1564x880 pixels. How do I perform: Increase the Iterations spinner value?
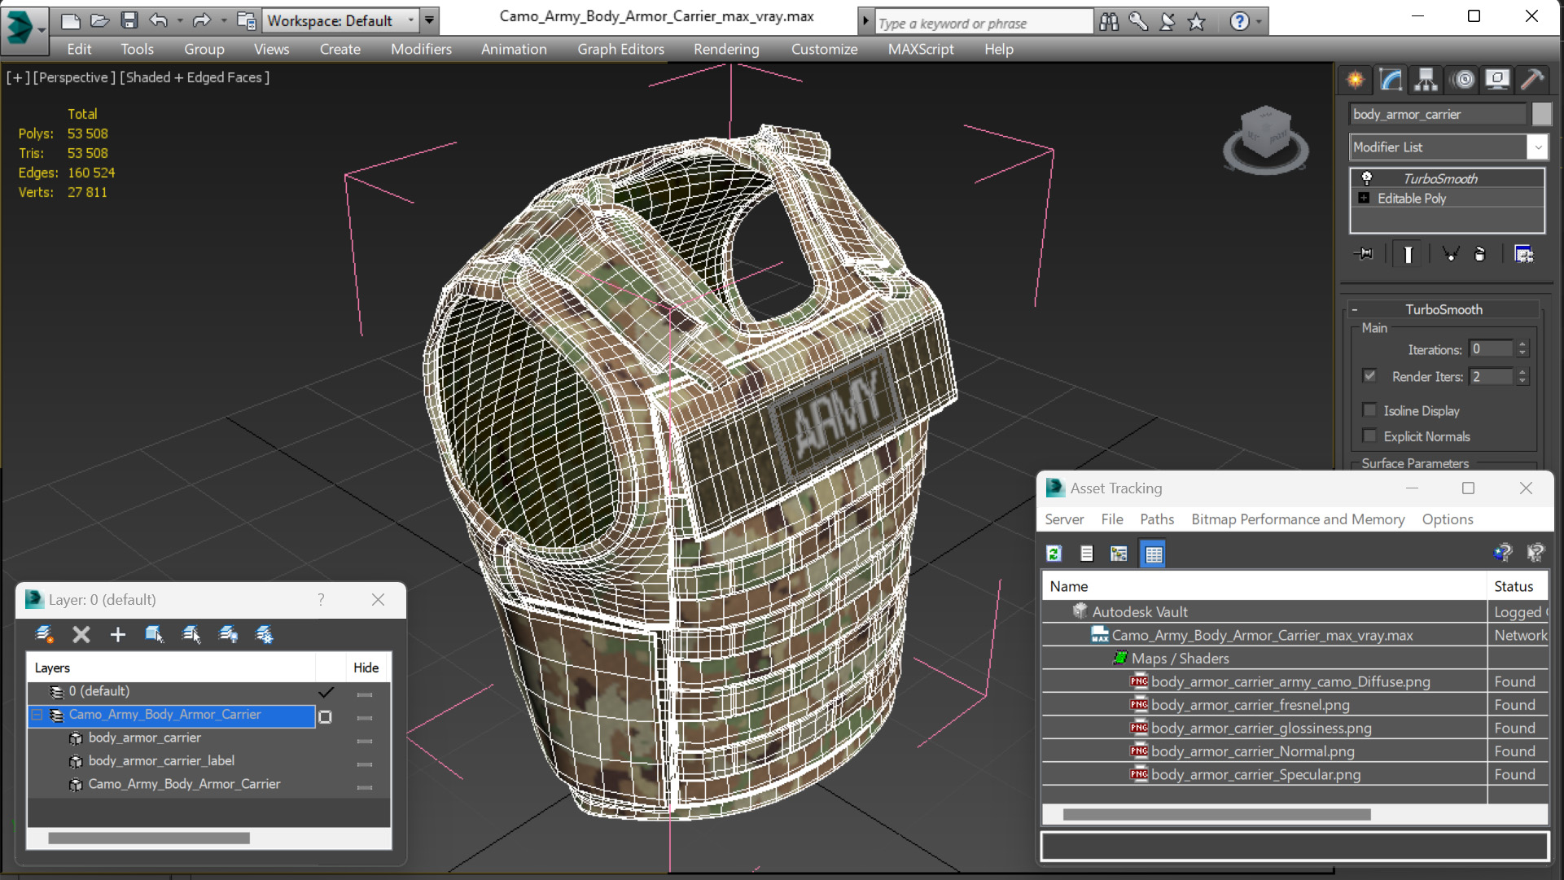pos(1522,344)
